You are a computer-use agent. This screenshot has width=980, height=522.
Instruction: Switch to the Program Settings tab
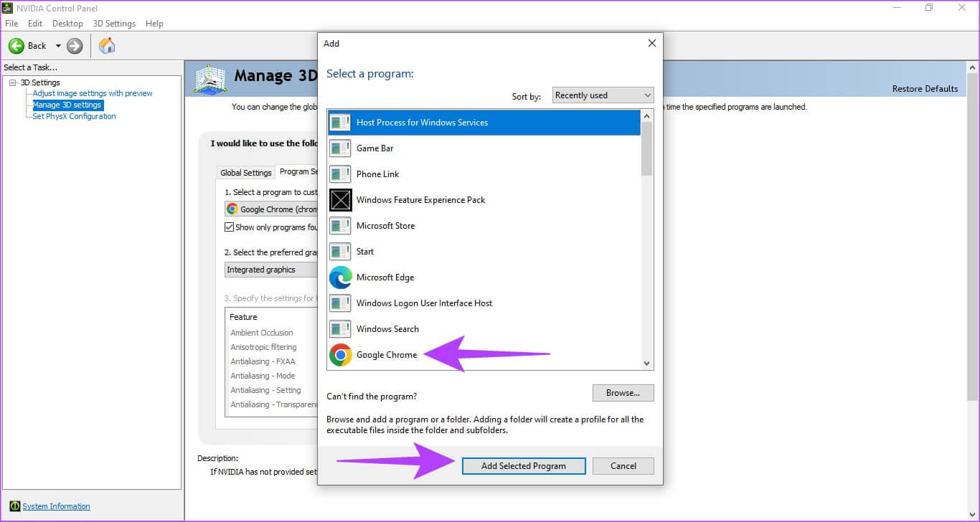point(296,172)
